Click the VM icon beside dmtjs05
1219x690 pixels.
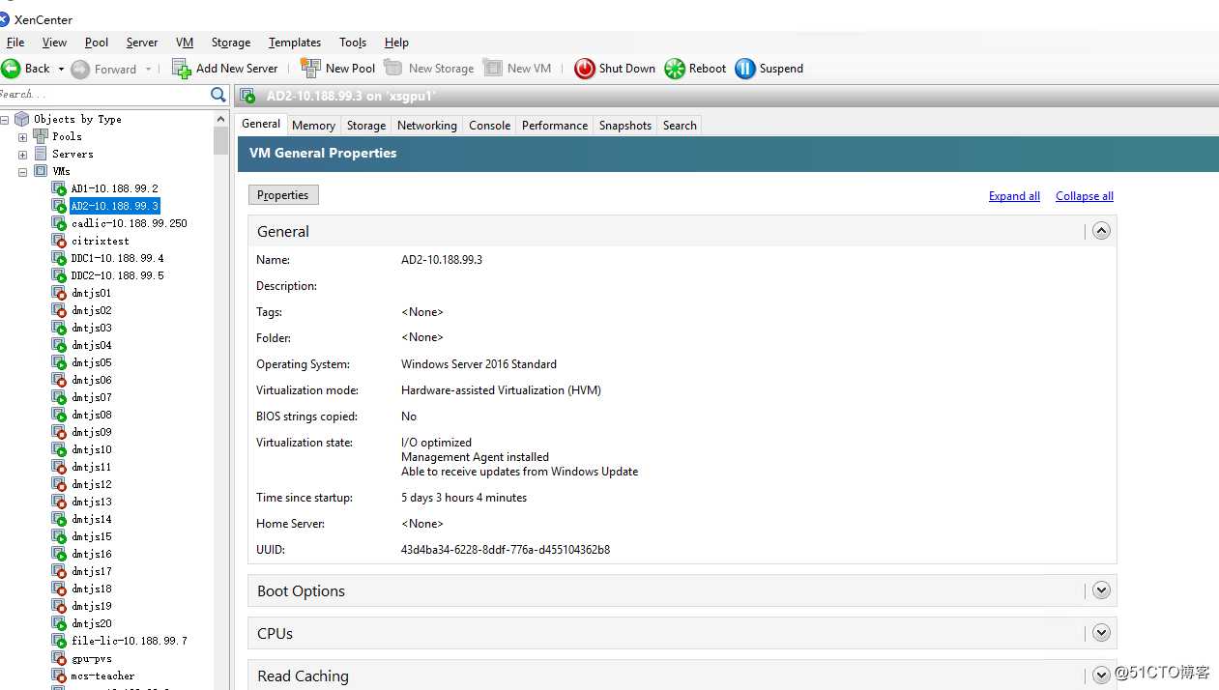click(x=59, y=362)
